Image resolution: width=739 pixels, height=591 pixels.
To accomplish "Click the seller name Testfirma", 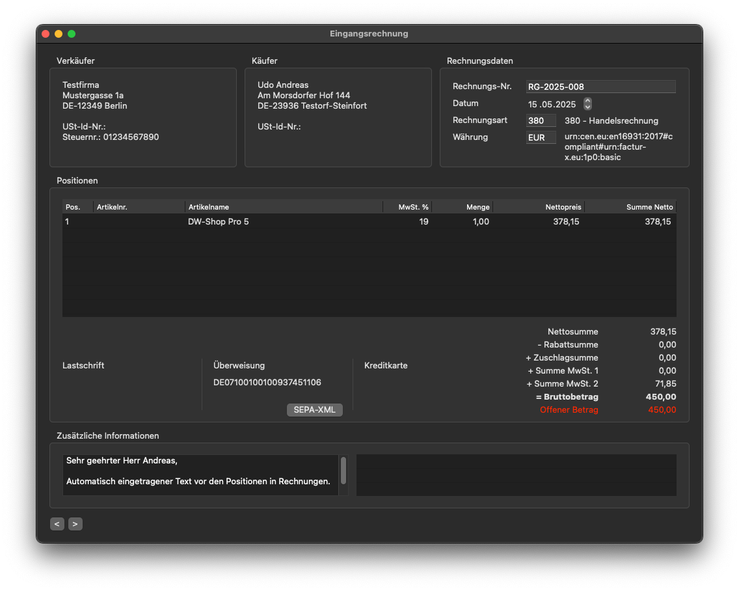I will pos(81,85).
